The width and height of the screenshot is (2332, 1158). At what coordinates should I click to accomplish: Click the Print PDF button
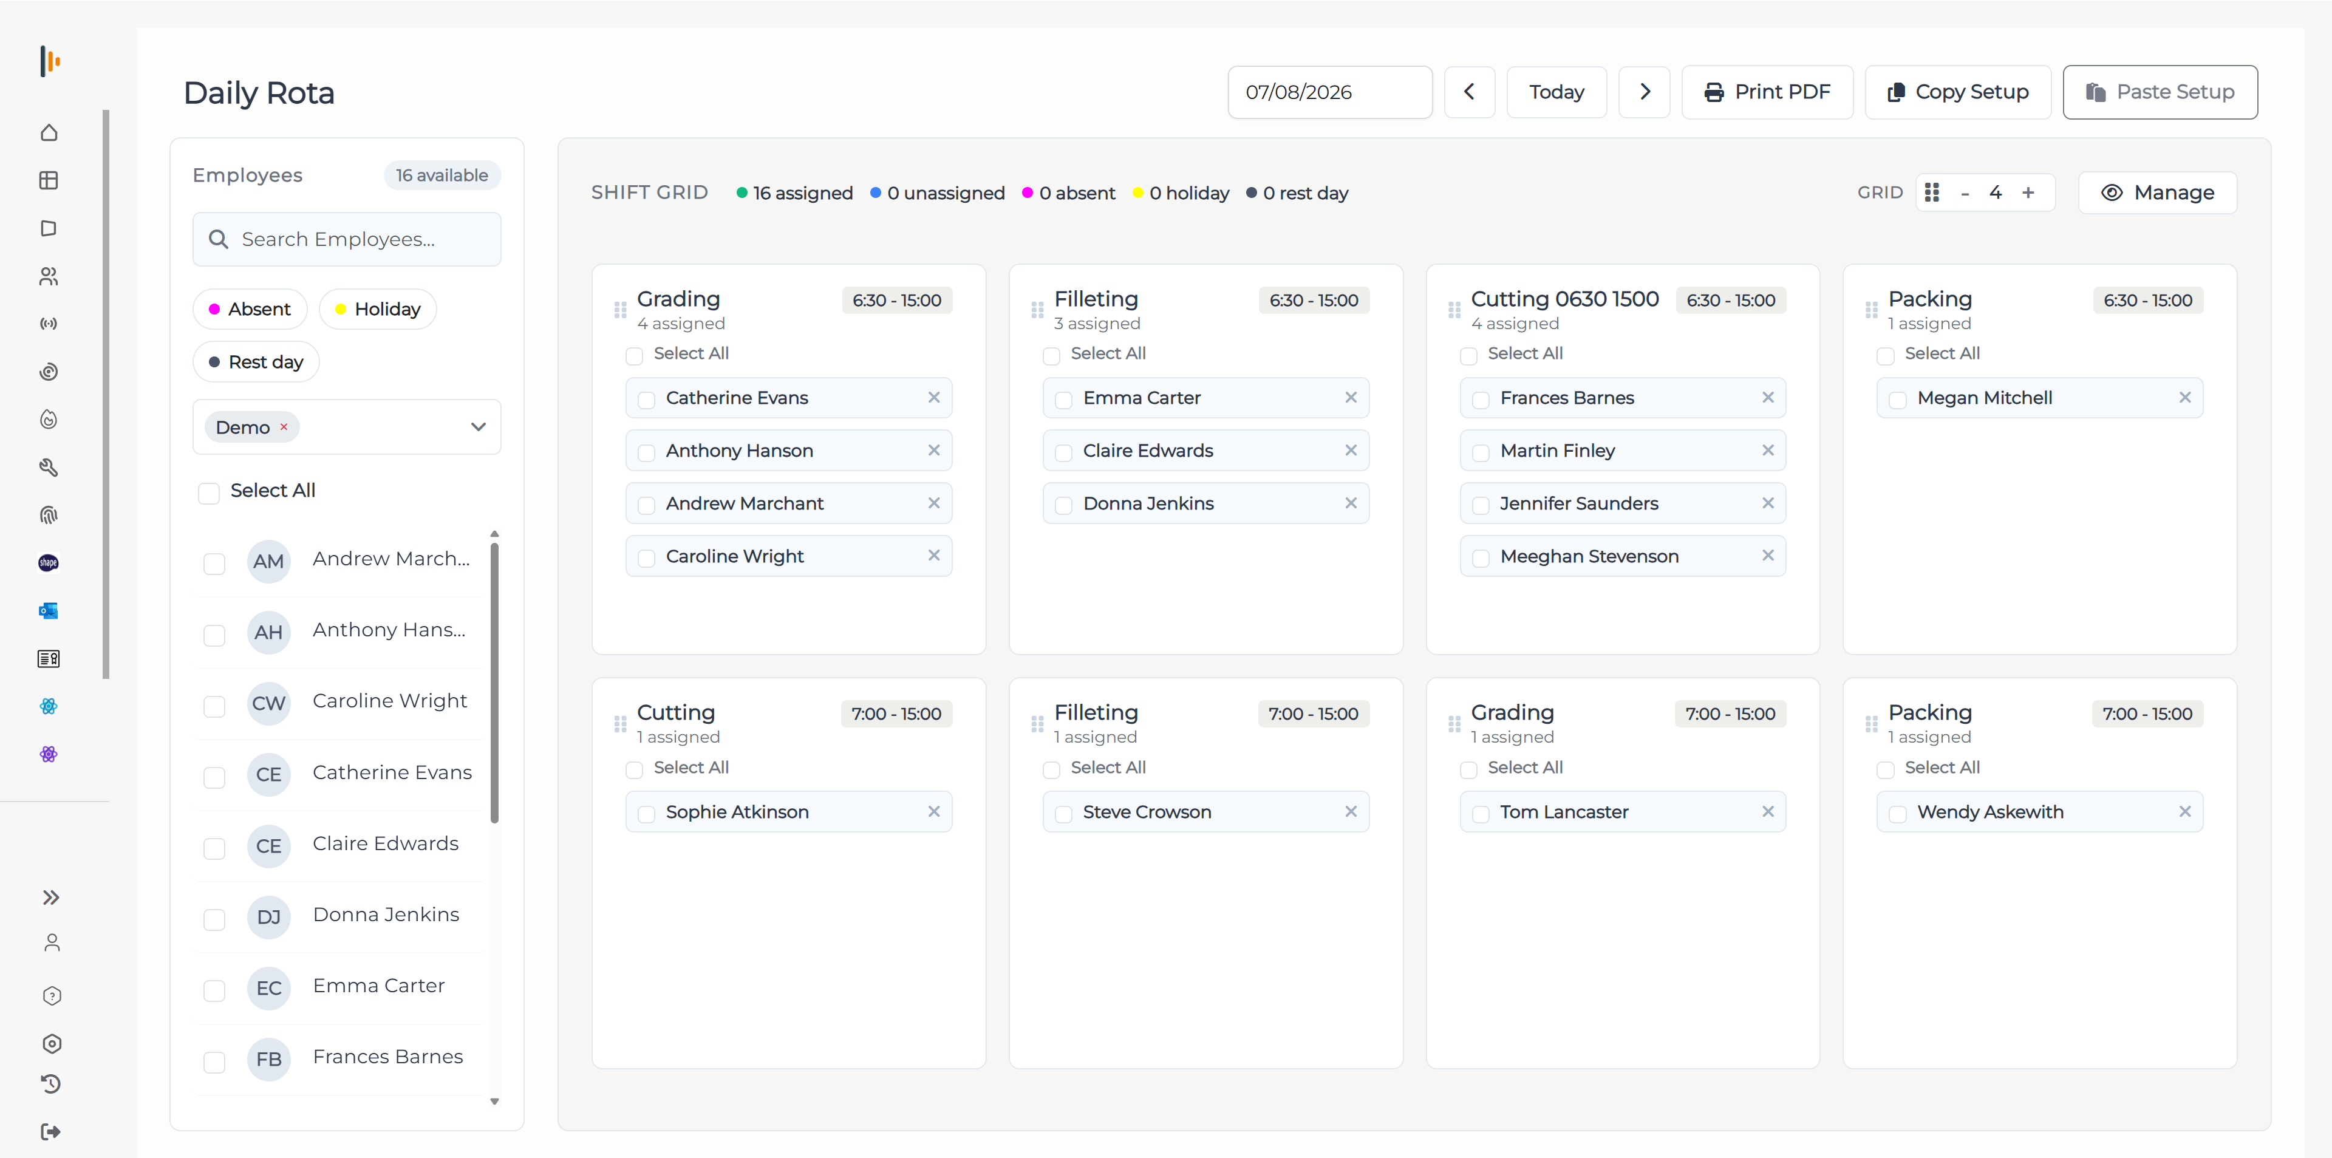point(1767,92)
